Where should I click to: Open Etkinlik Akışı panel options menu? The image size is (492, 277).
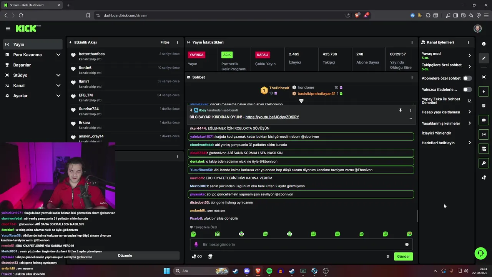click(x=177, y=42)
